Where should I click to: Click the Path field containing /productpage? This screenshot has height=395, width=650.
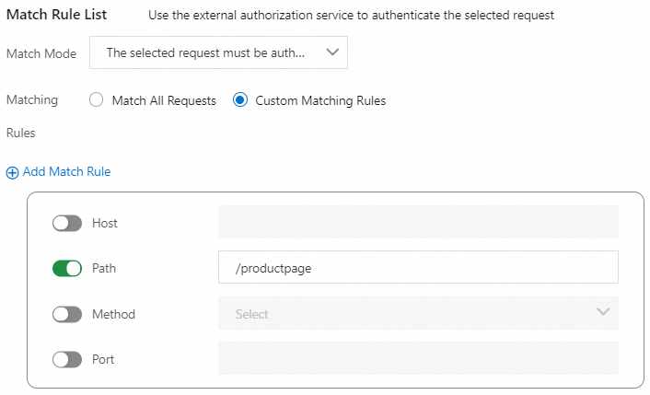tap(417, 268)
